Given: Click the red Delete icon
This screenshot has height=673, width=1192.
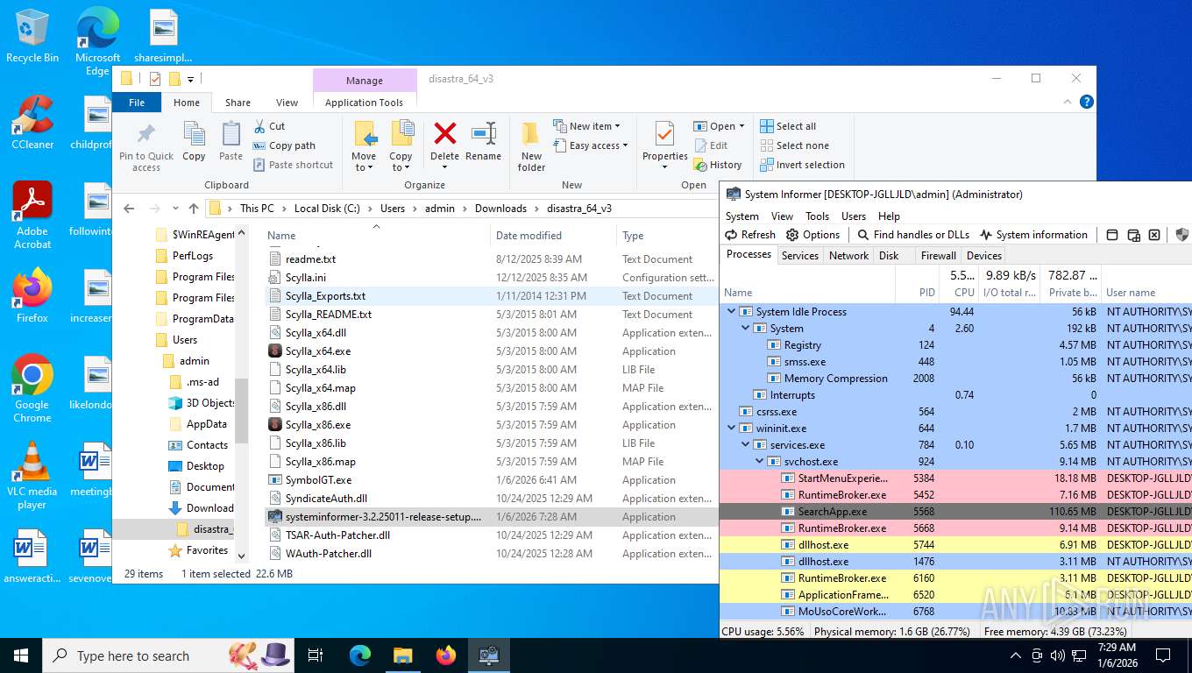Looking at the screenshot, I should tap(445, 133).
